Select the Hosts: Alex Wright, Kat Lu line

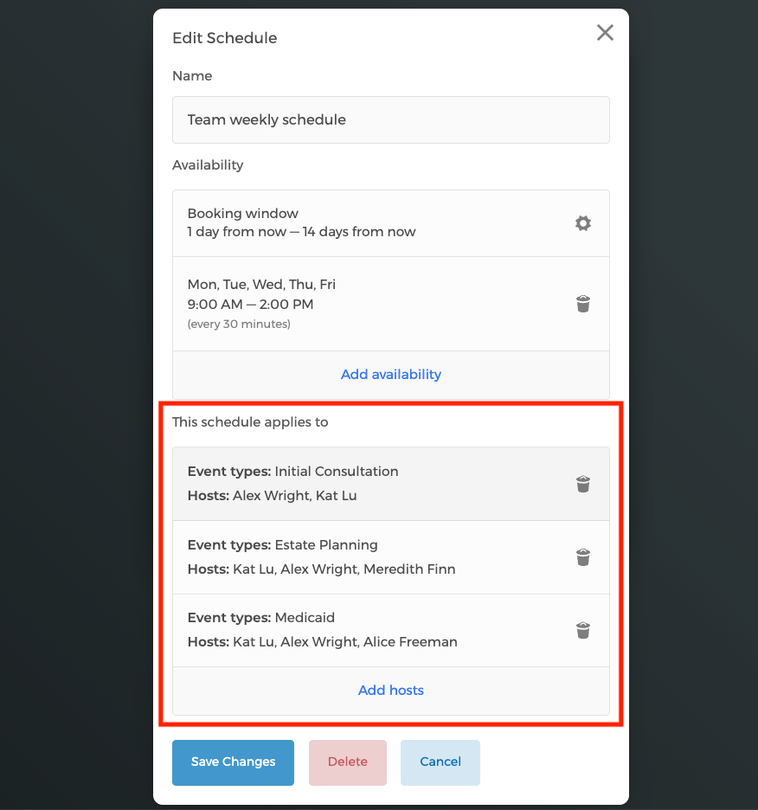pyautogui.click(x=272, y=496)
